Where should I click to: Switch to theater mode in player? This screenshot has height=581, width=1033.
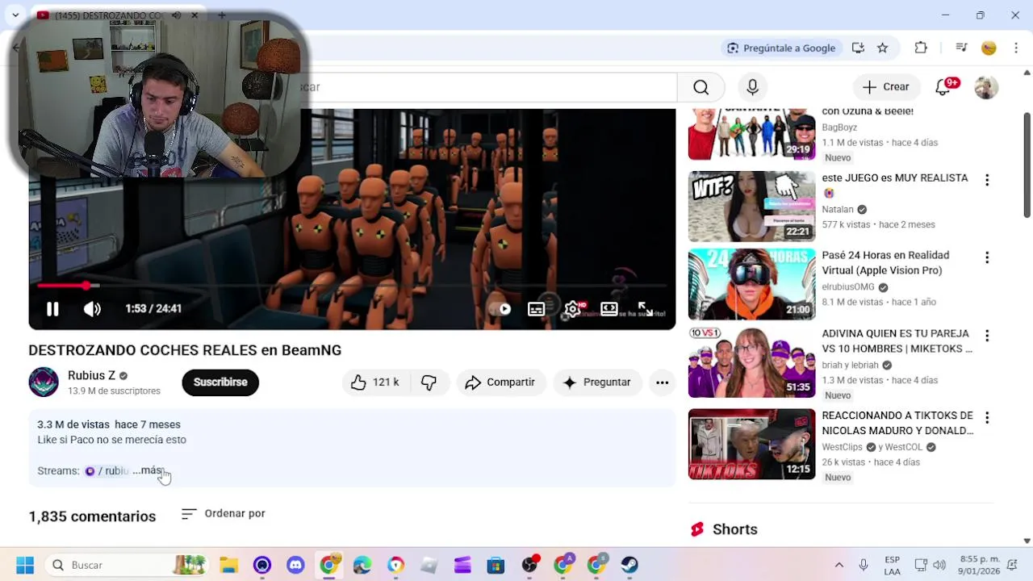tap(609, 309)
